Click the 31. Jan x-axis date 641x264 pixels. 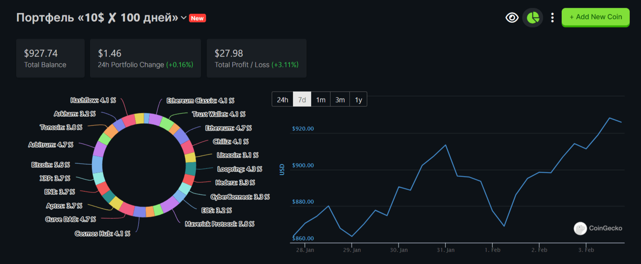click(x=445, y=250)
